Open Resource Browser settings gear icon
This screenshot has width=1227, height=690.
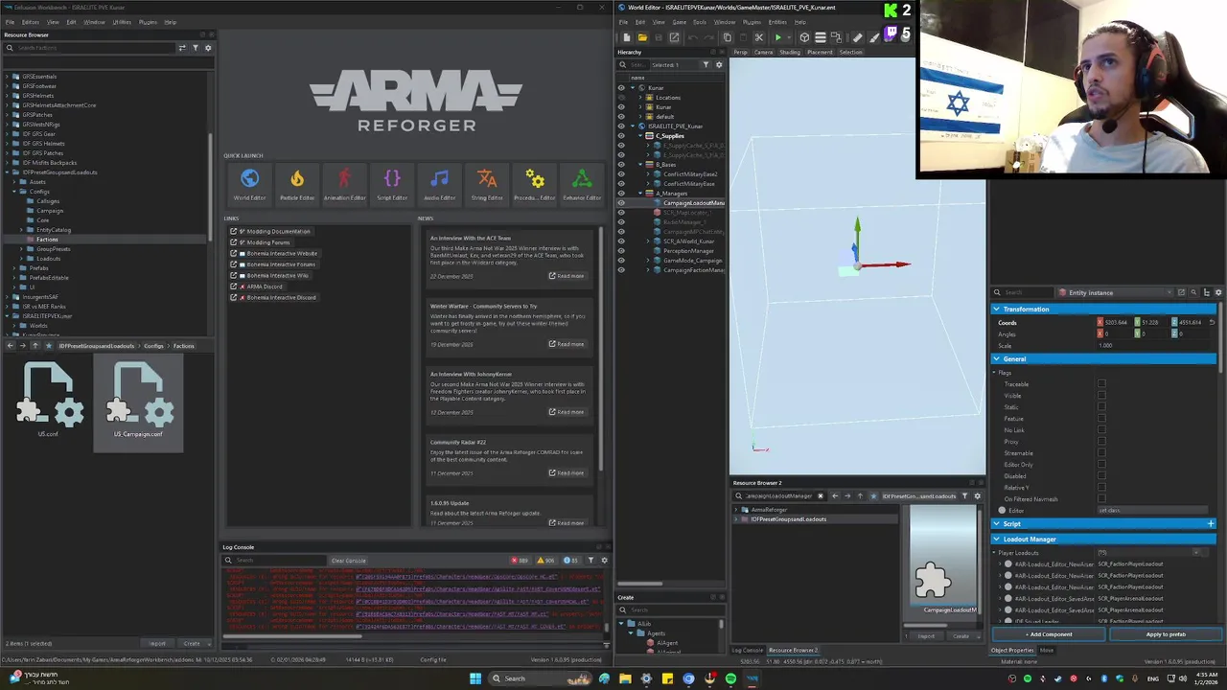tap(208, 47)
